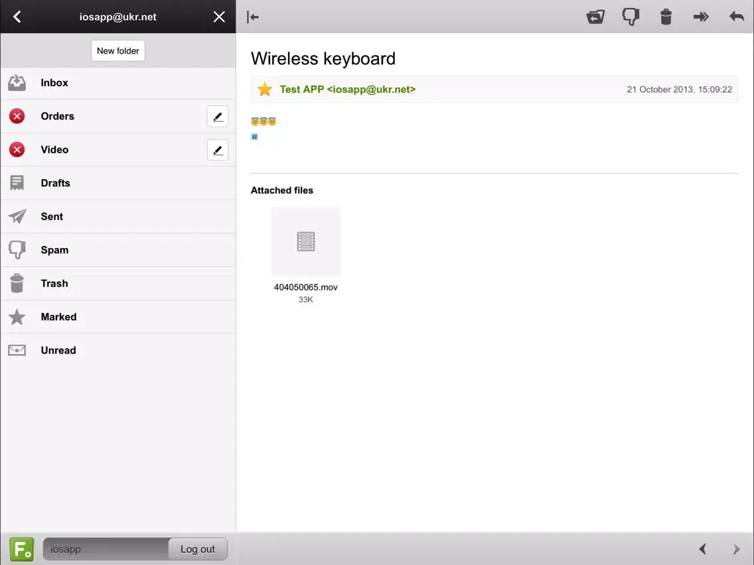Delete the Video folder with red X

point(17,150)
